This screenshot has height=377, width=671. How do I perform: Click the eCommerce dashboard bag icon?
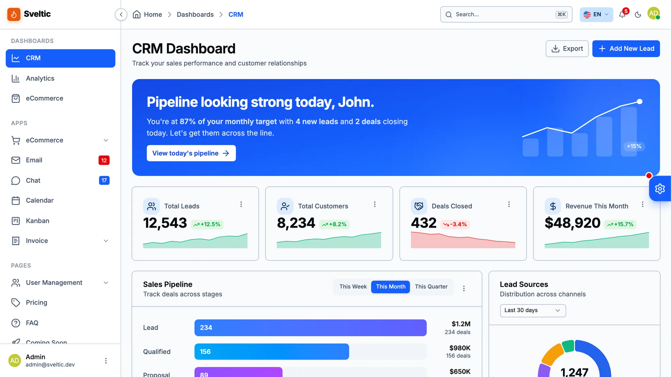pyautogui.click(x=16, y=99)
